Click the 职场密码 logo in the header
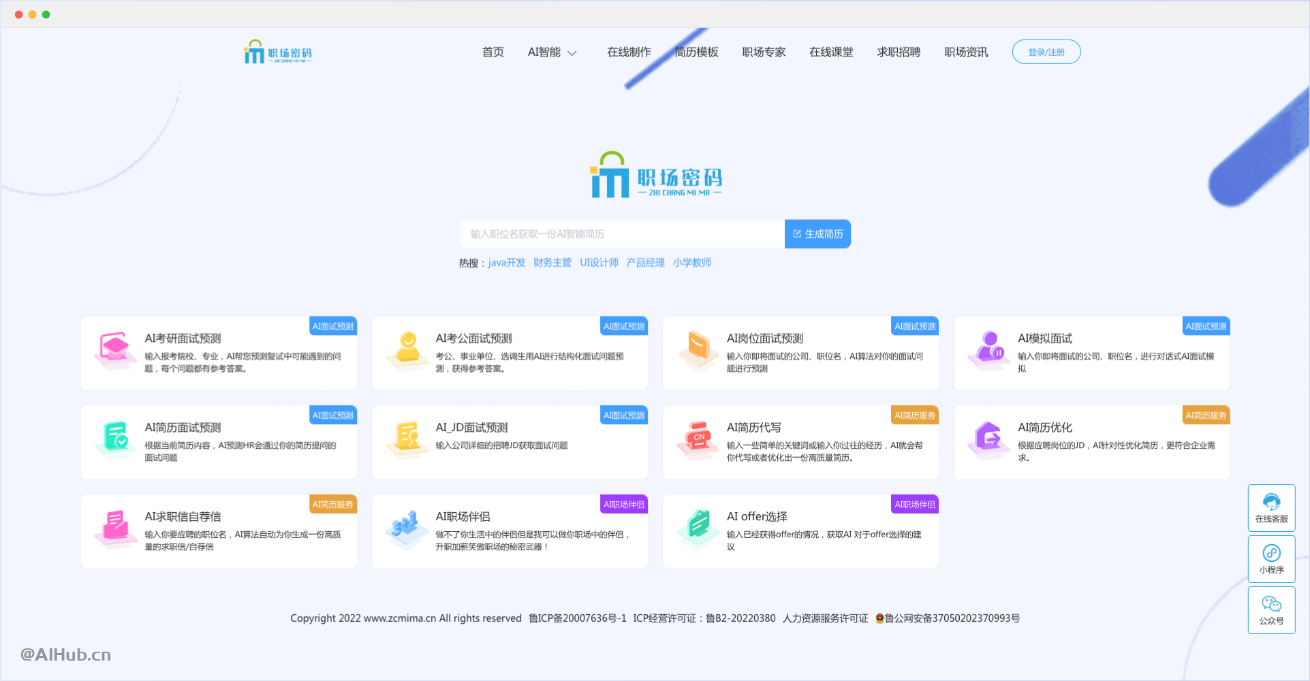The width and height of the screenshot is (1310, 681). (277, 51)
